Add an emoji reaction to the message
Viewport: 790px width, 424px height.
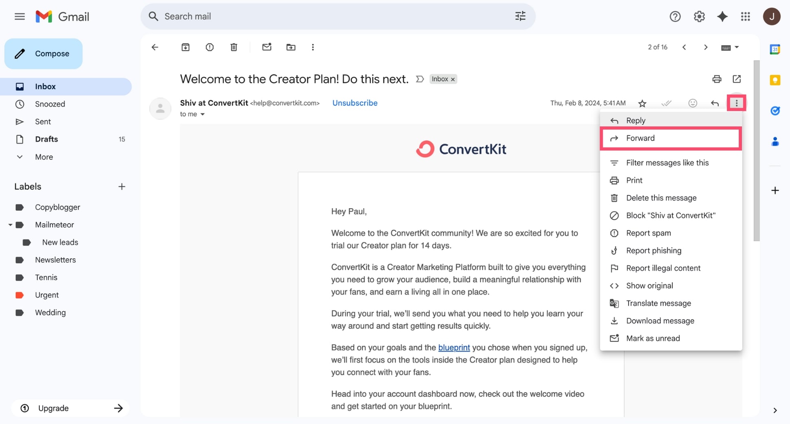693,103
